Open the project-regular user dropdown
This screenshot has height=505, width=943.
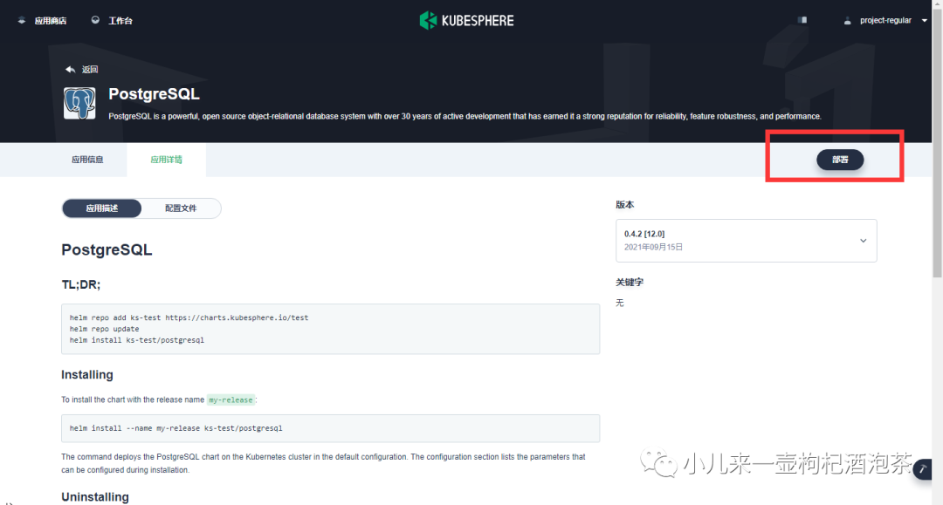(885, 20)
